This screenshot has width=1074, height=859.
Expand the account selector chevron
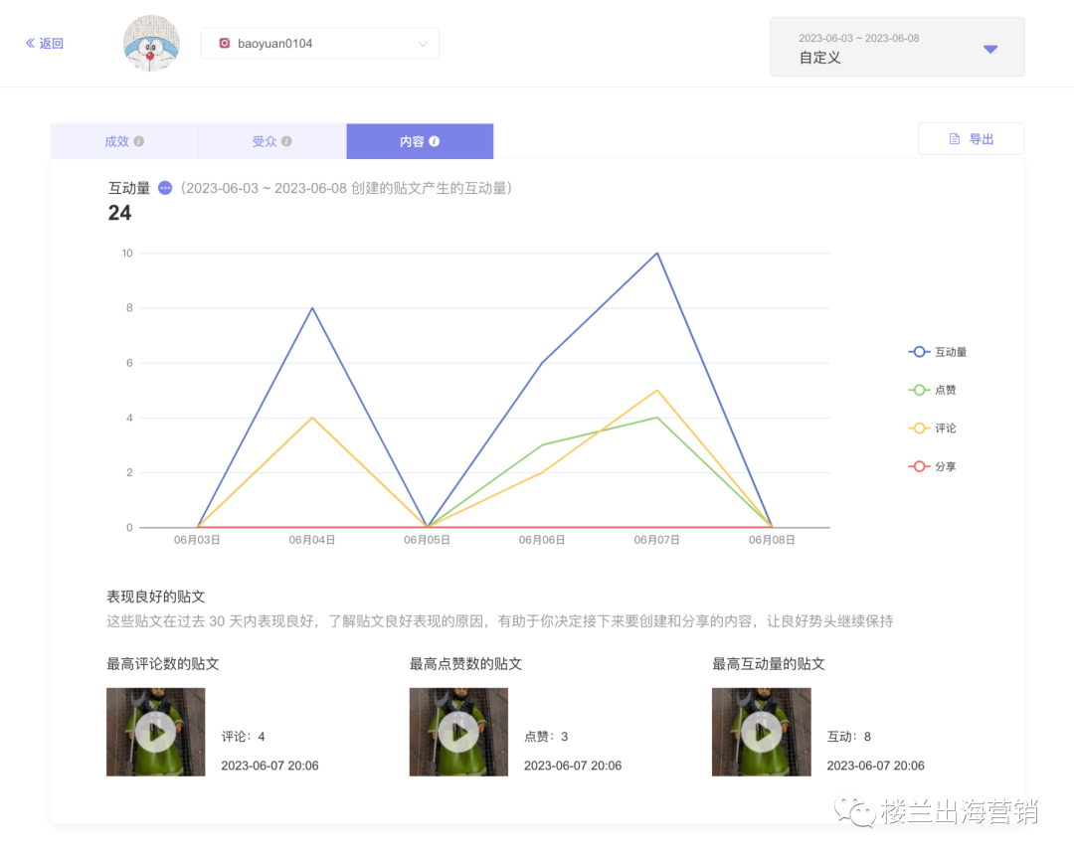(x=423, y=44)
